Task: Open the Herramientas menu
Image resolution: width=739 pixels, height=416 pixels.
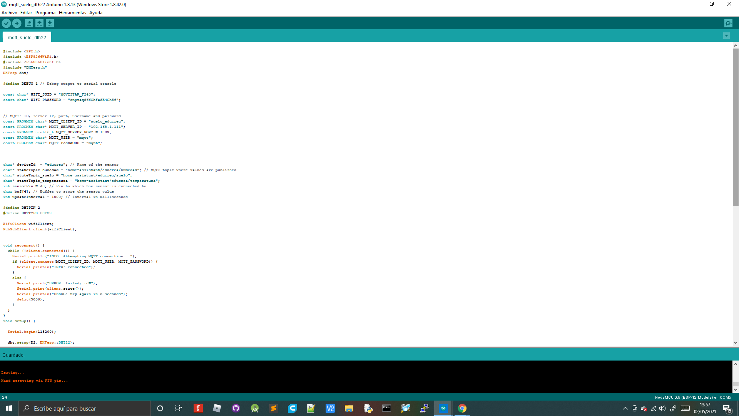Action: click(72, 13)
